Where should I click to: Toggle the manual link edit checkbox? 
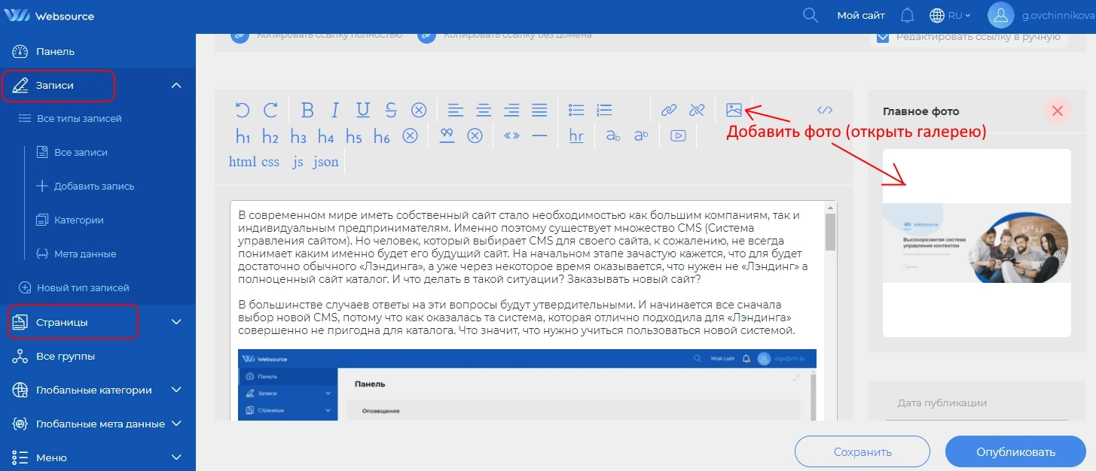point(883,37)
